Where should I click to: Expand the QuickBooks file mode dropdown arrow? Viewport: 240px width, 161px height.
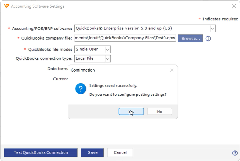[107, 50]
